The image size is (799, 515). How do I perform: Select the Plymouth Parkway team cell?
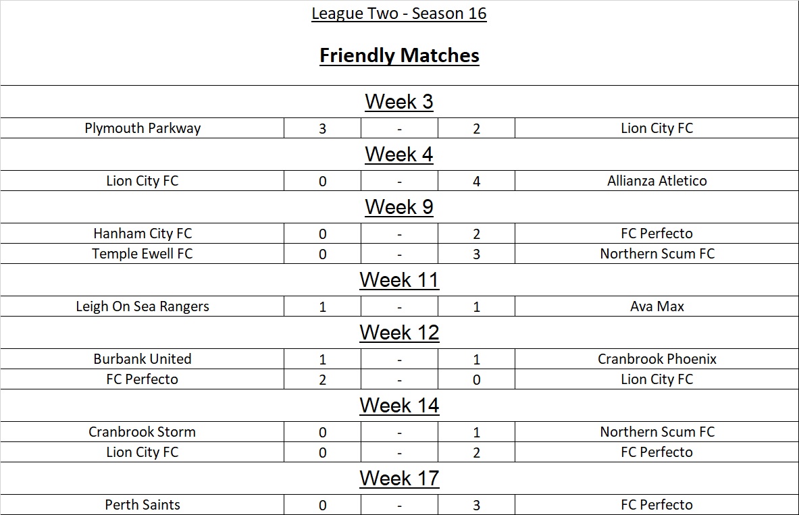(143, 128)
